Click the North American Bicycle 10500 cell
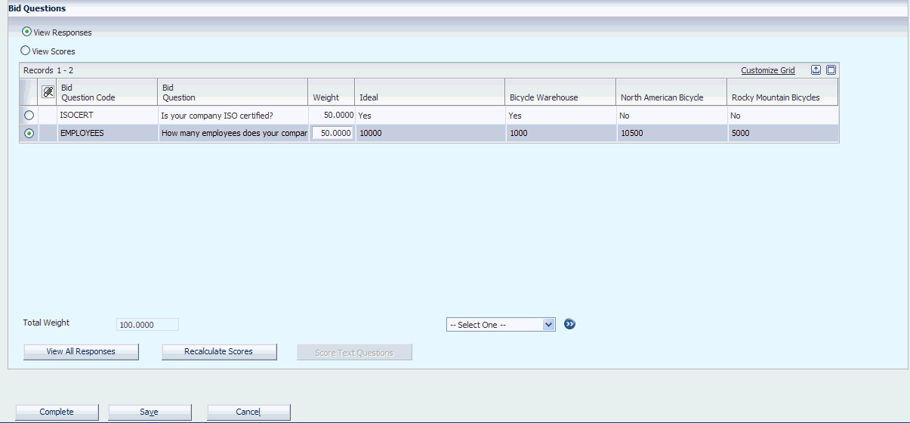This screenshot has width=910, height=423. [x=671, y=133]
